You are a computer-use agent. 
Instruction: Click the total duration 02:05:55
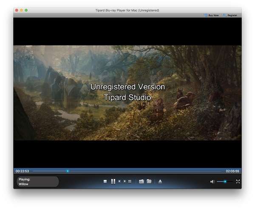pyautogui.click(x=232, y=171)
